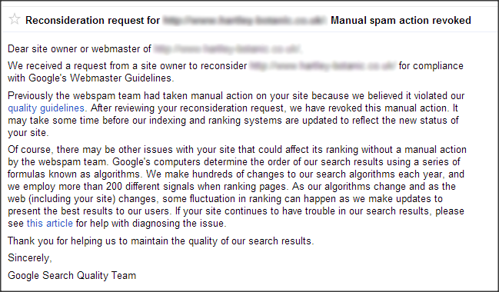Select "Reconsideration request for" subject heading
This screenshot has height=292, width=499.
pyautogui.click(x=92, y=20)
